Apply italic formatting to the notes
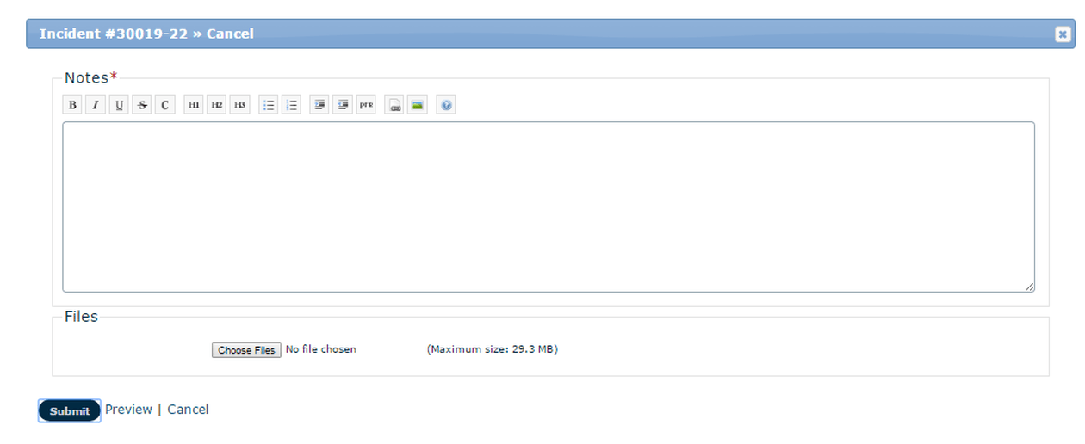This screenshot has height=444, width=1085. (x=96, y=105)
